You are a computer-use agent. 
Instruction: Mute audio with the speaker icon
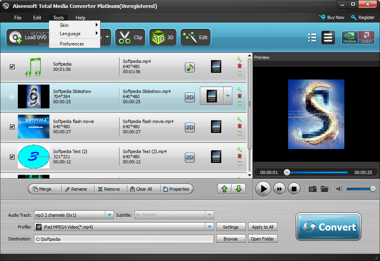tap(339, 189)
